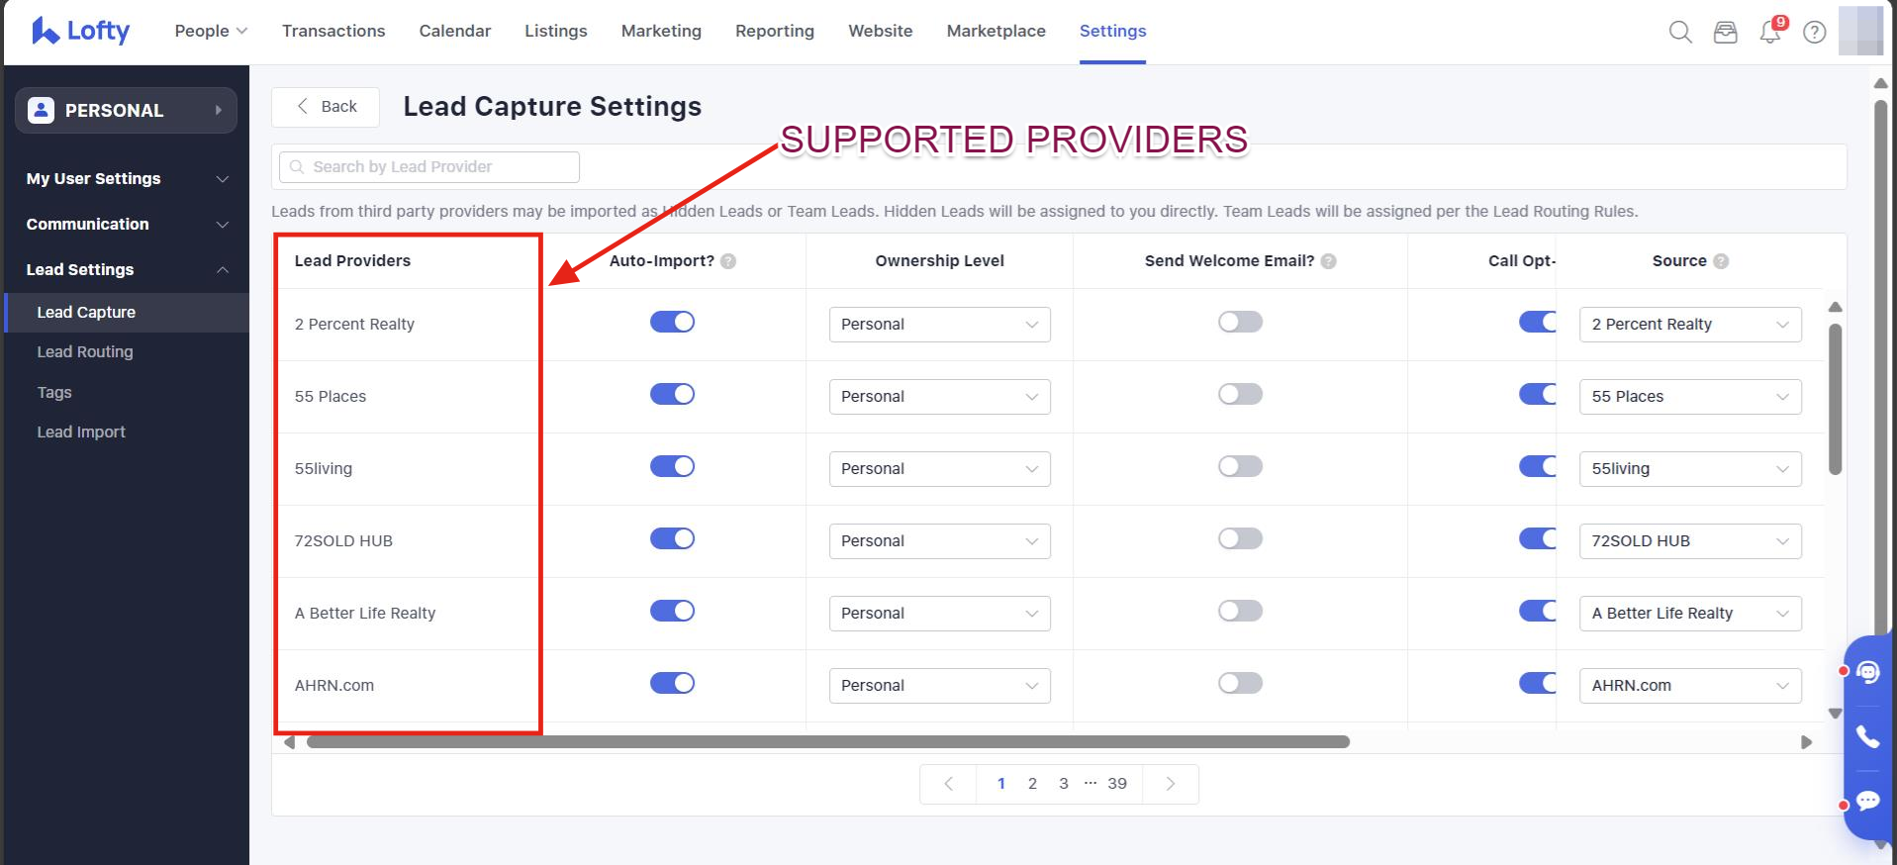Viewport: 1897px width, 865px height.
Task: Open the inbox tray icon
Action: pos(1725,32)
